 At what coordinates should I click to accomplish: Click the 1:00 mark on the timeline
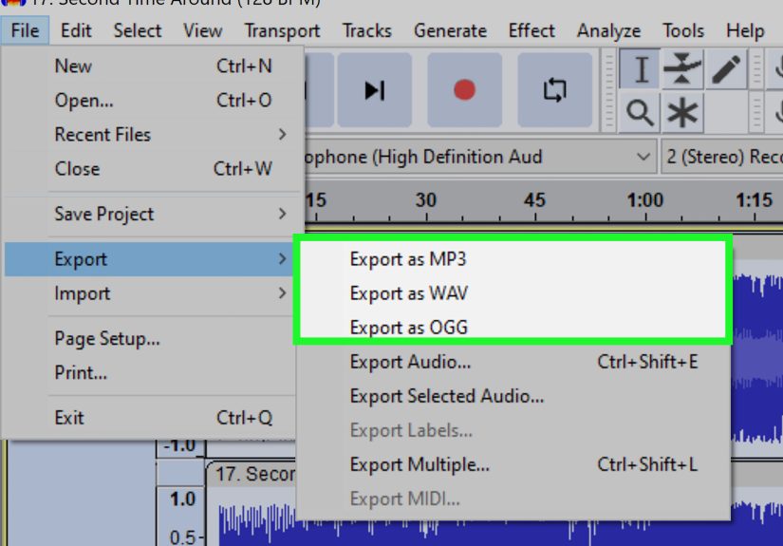(645, 200)
